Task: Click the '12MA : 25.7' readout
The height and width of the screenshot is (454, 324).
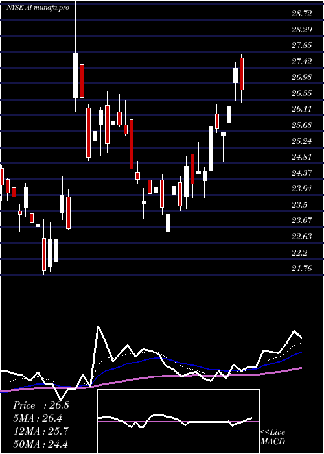Action: coord(41,431)
